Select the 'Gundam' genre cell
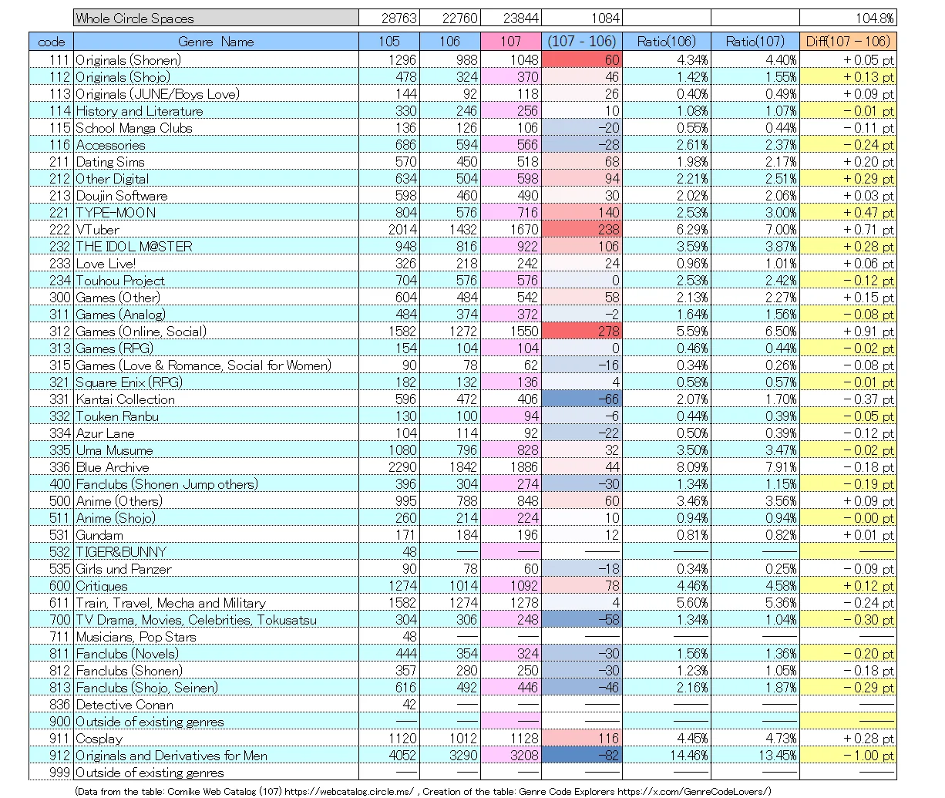 pos(216,535)
